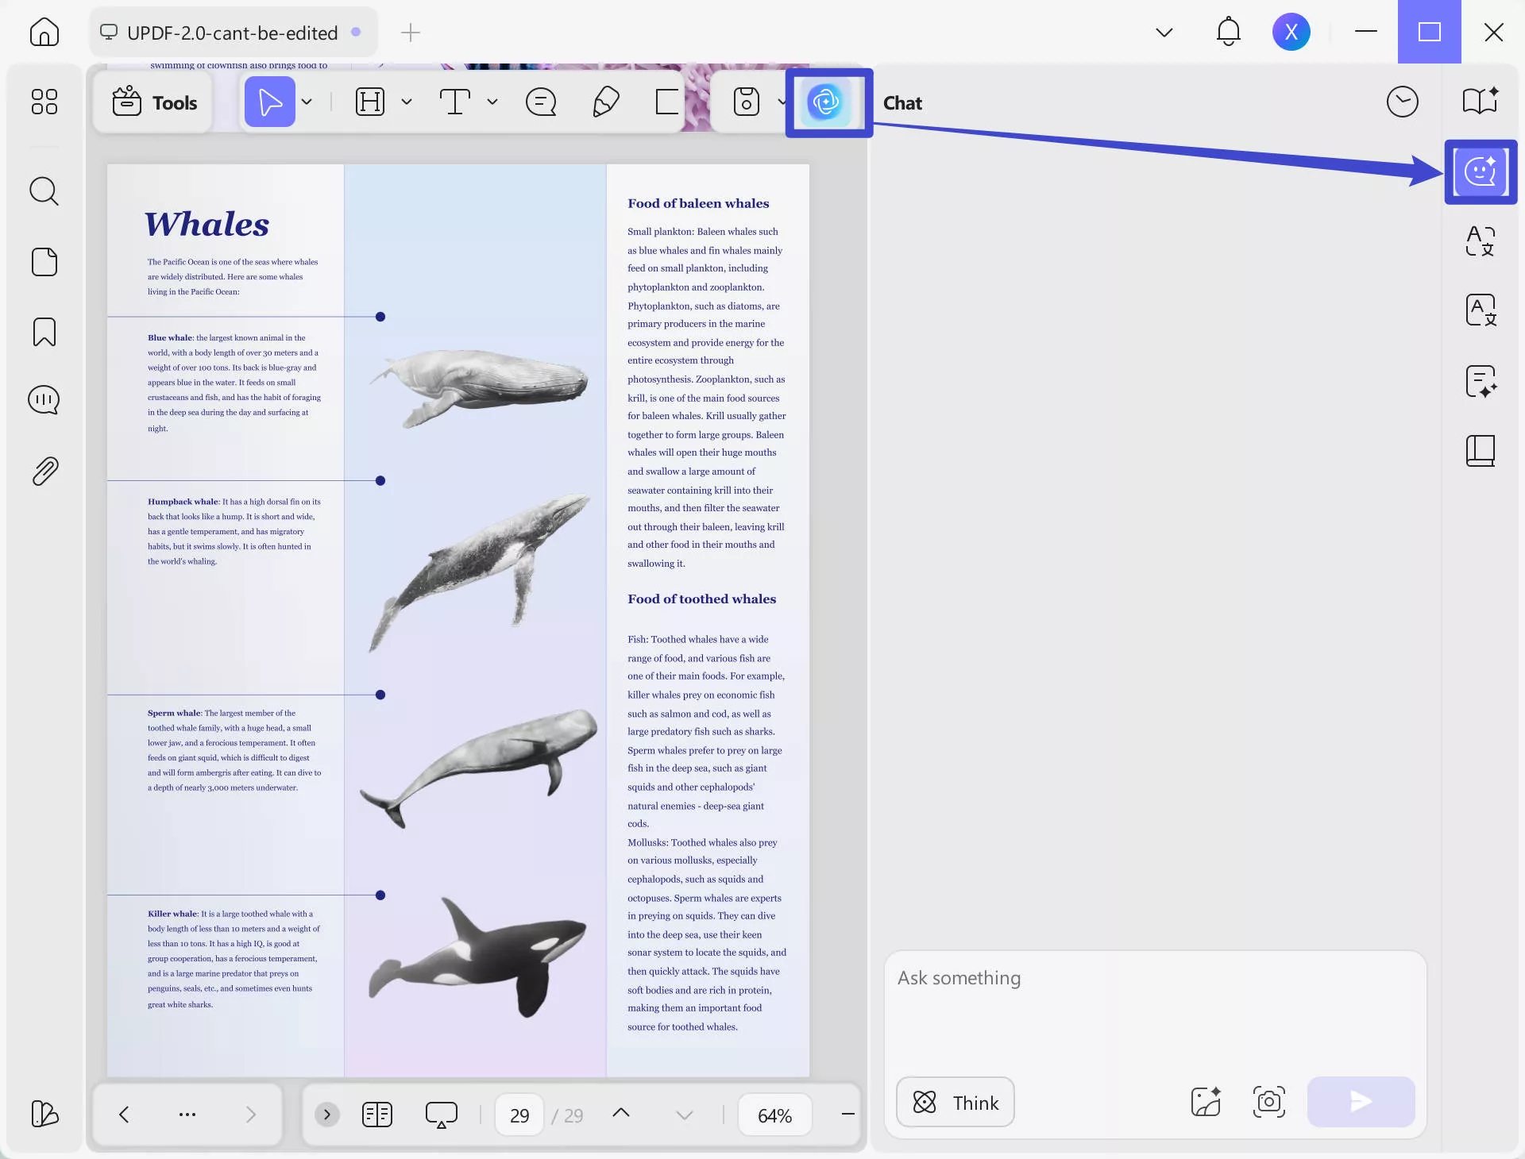1525x1159 pixels.
Task: Expand the highlight tool dropdown arrow
Action: (407, 102)
